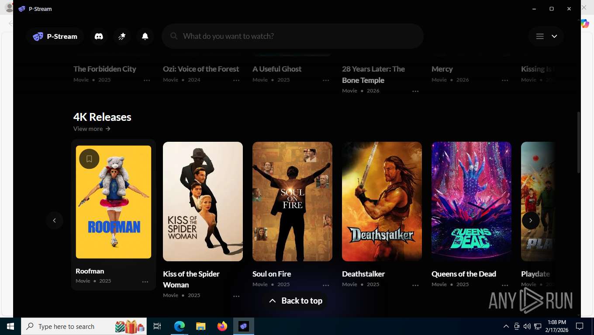
Task: Open the three-dots menu for 28 Years Later
Action: pyautogui.click(x=415, y=91)
